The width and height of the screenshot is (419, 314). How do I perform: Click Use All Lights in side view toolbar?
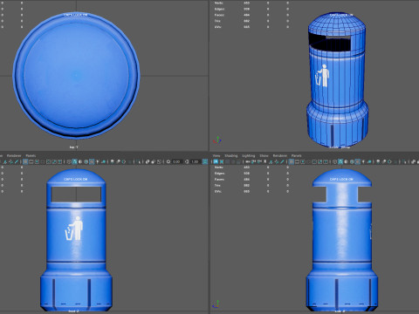click(x=363, y=161)
